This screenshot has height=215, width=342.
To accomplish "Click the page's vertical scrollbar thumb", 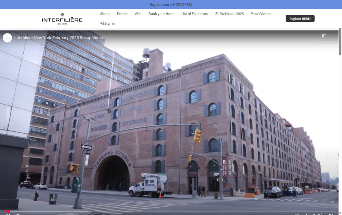I will point(340,43).
